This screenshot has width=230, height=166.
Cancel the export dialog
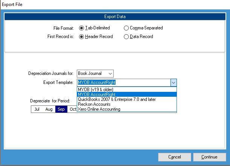[x=175, y=157]
